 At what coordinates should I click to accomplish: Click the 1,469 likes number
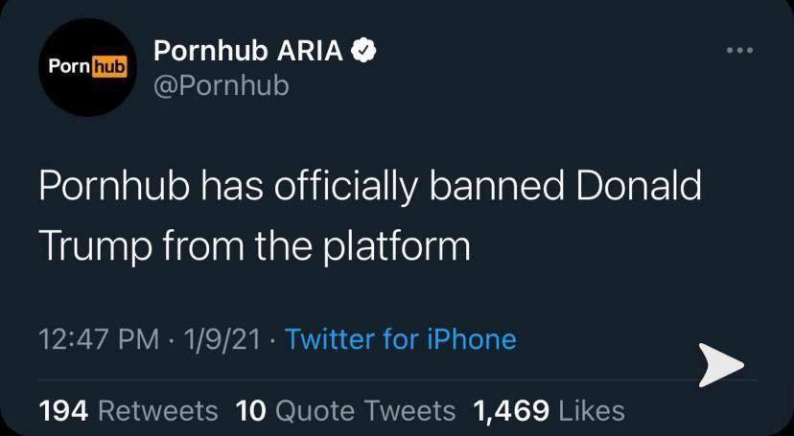[x=511, y=411]
